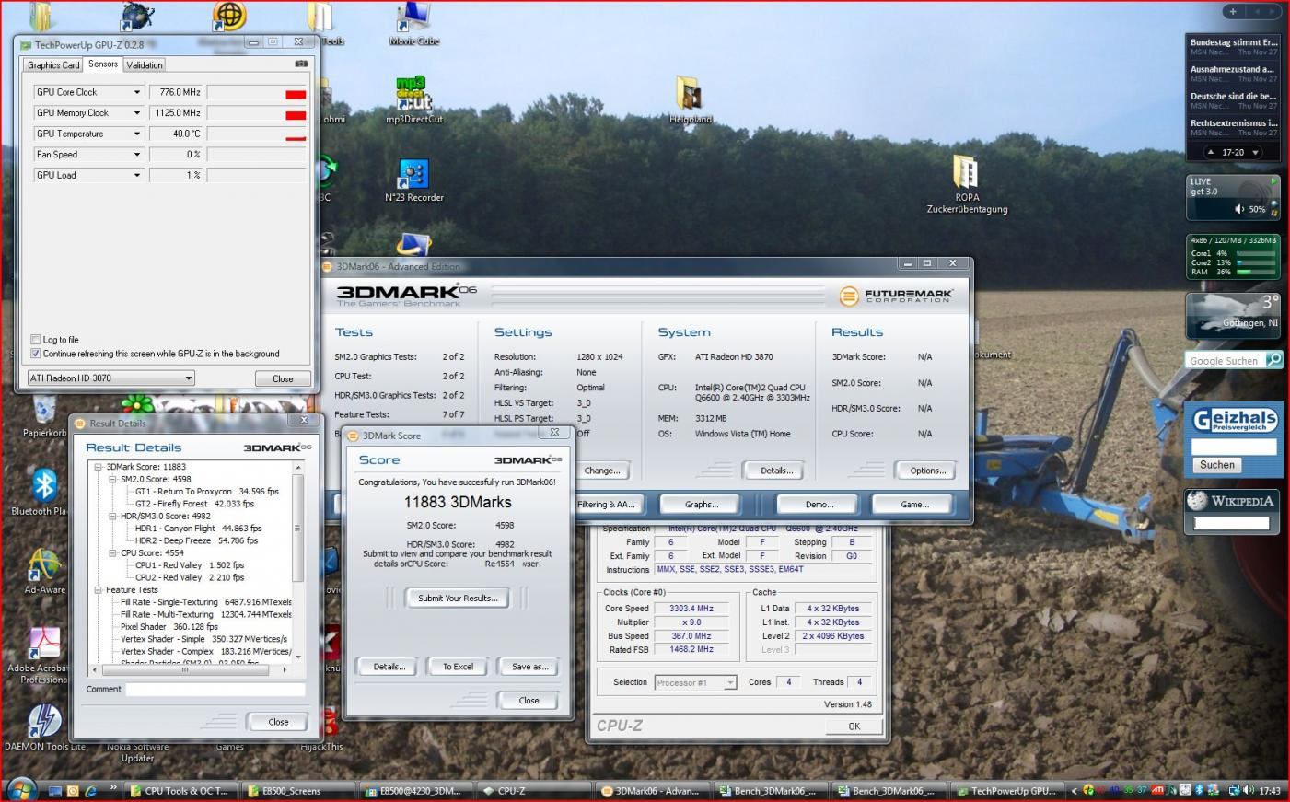Switch to E8500_Screens taskbar folder
Viewport: 1290px width, 802px height.
pyautogui.click(x=299, y=791)
